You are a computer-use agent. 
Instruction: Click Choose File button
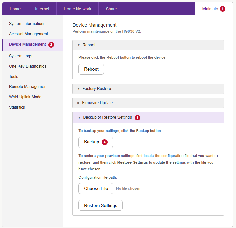click(96, 188)
